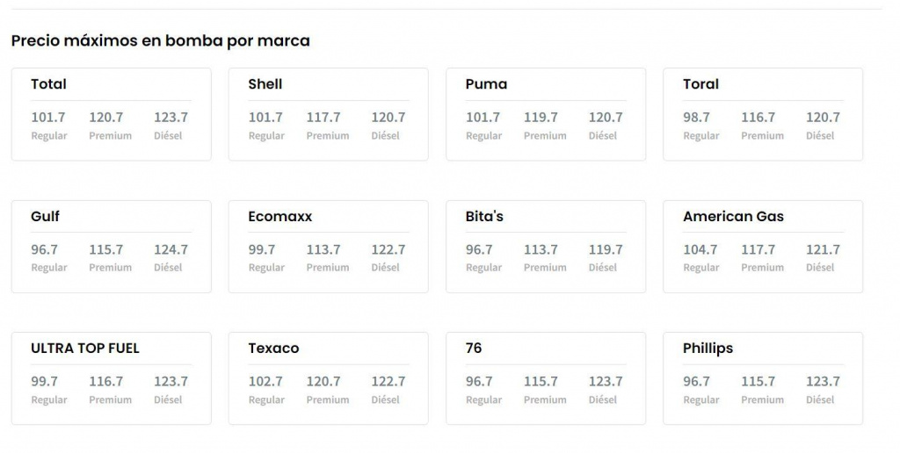Click the Ecomaxx card title
Screen dimensions: 900x453
[279, 216]
